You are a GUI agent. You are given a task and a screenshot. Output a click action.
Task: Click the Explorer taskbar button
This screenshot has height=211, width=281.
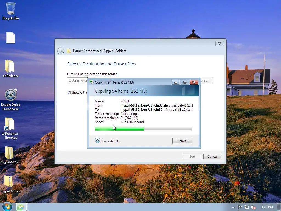pyautogui.click(x=21, y=207)
